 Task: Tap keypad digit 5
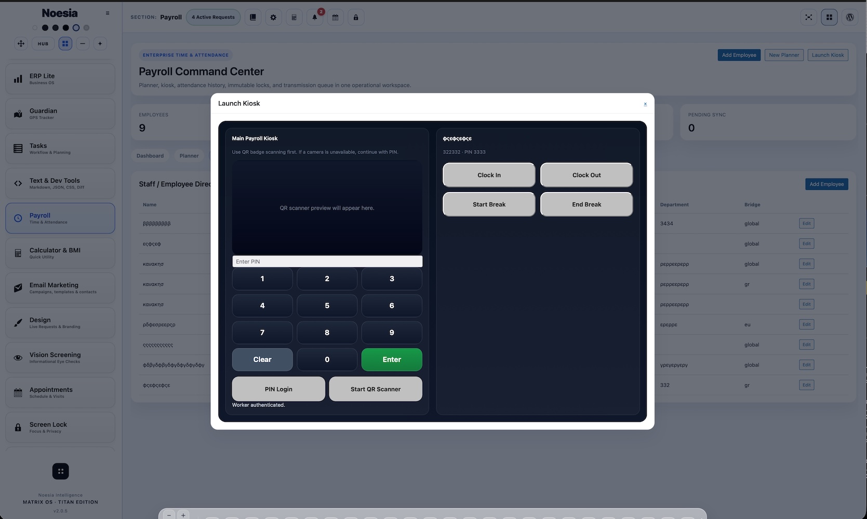pyautogui.click(x=327, y=306)
